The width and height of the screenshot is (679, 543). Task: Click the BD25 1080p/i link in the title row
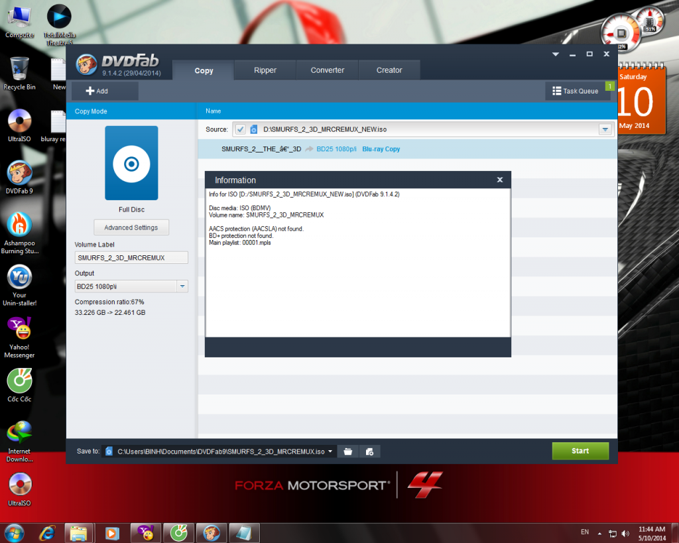coord(336,149)
